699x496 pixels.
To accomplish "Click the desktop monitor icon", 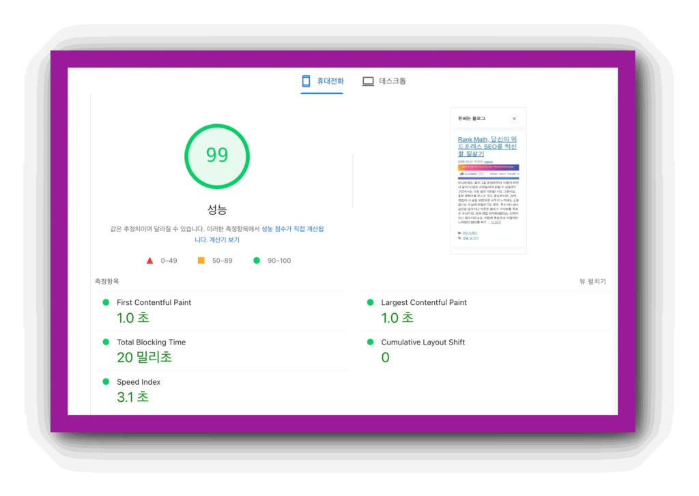I will [x=368, y=81].
